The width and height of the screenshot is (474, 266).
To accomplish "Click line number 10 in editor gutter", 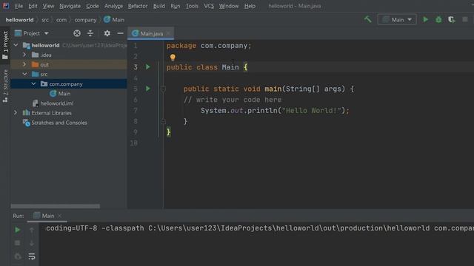I will [x=134, y=143].
